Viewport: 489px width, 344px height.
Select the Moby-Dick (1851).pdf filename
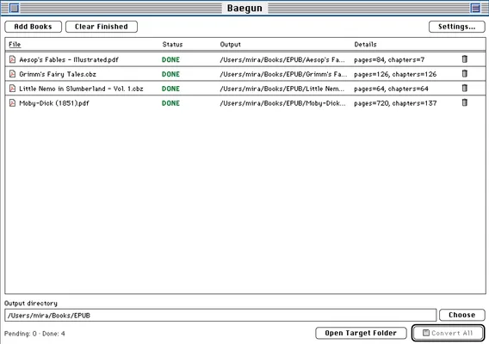coord(54,103)
